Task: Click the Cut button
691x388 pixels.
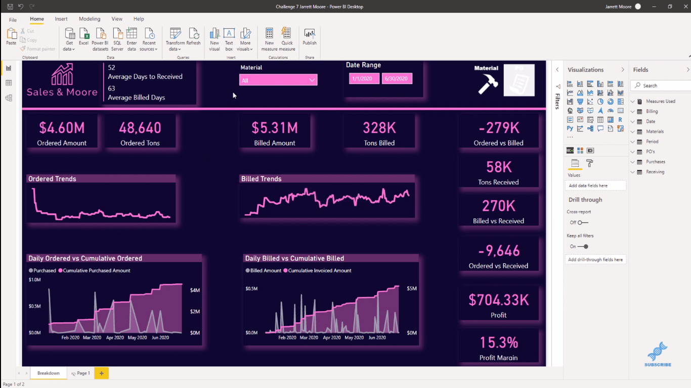Action: coord(27,31)
